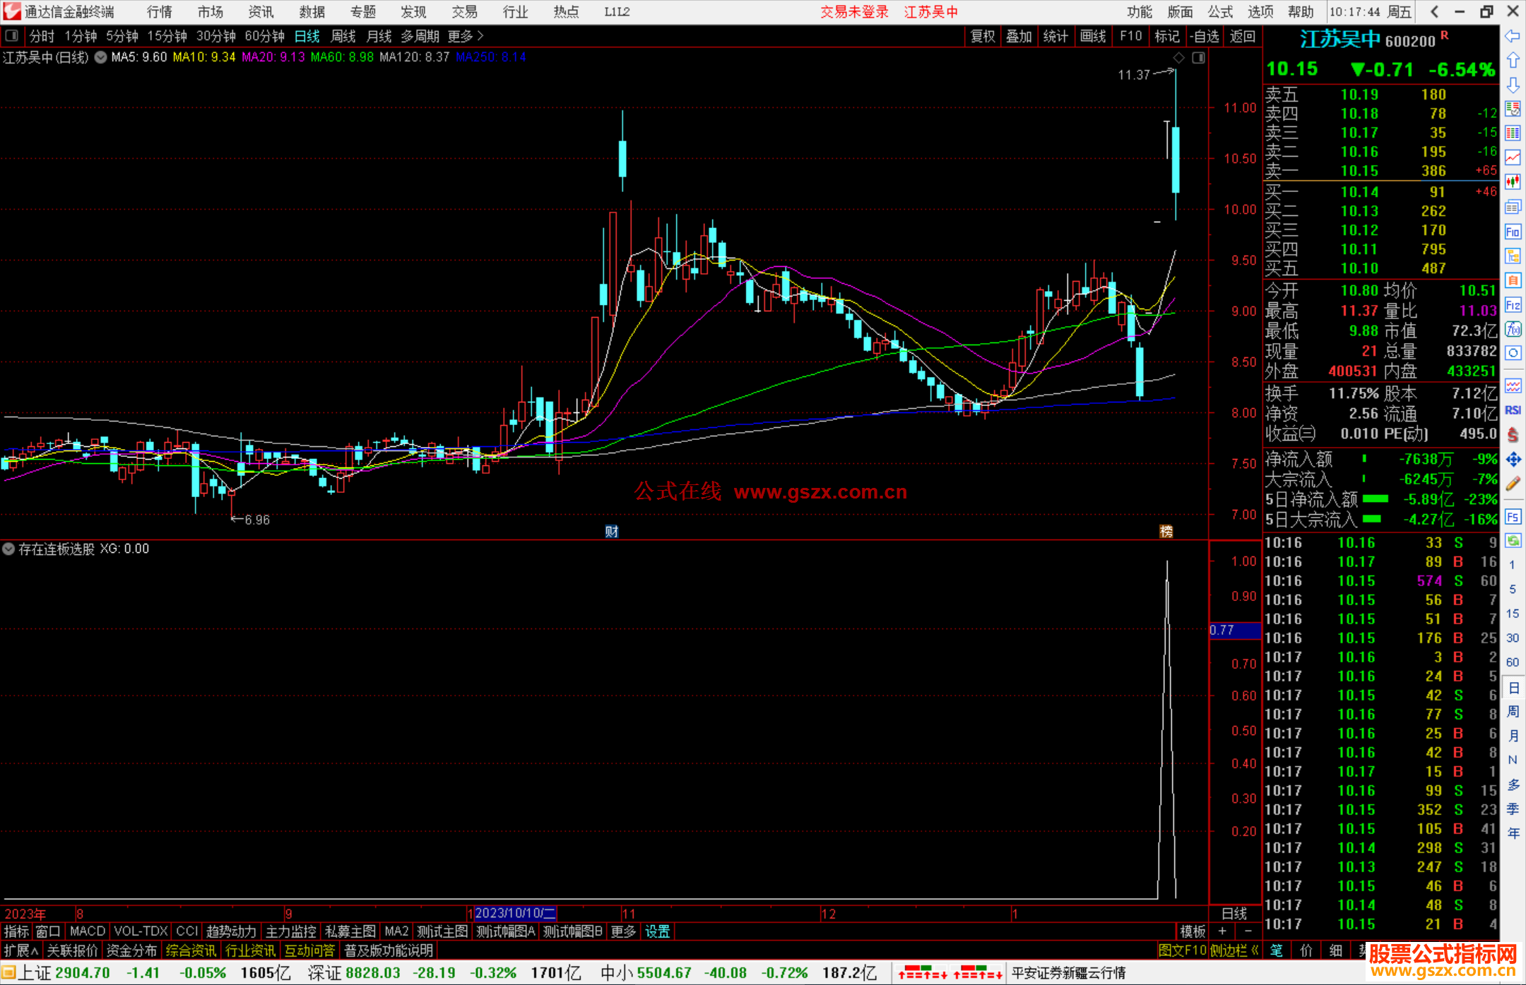Switch to the 周线 period tab
Viewport: 1526px width, 985px height.
point(343,36)
